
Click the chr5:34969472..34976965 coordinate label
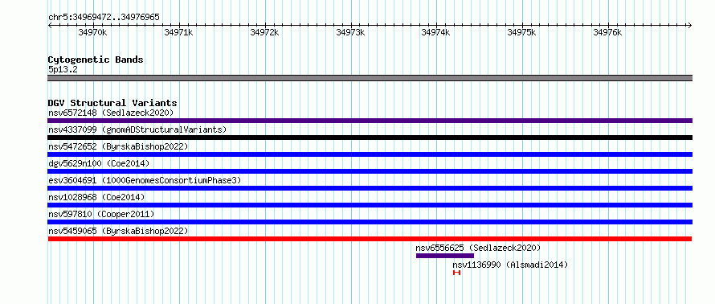[104, 18]
